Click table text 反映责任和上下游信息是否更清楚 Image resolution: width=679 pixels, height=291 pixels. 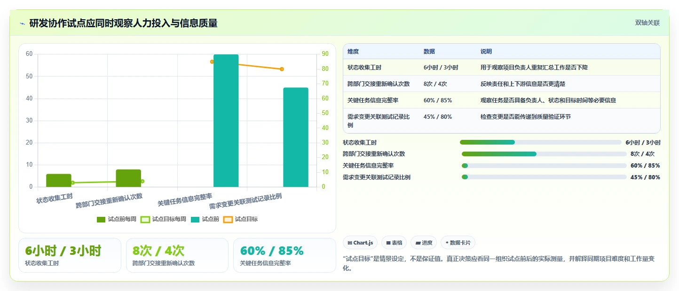(522, 84)
